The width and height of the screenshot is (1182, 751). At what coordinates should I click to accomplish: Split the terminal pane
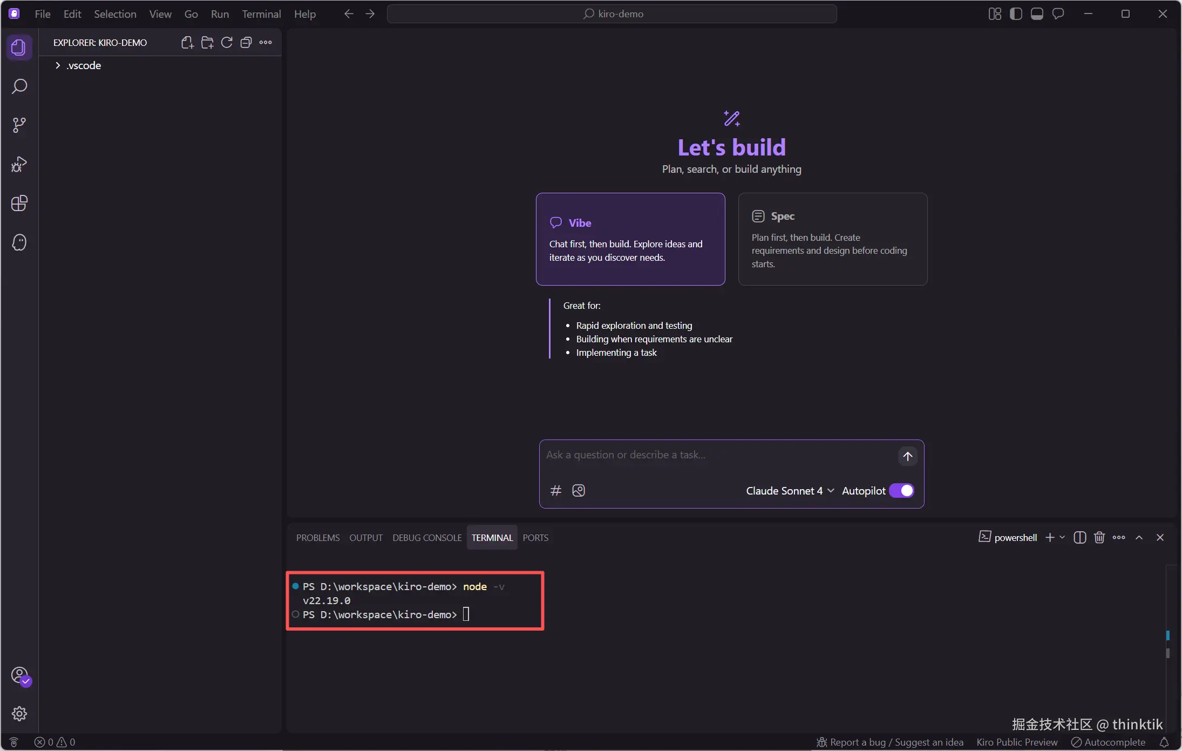[1079, 537]
